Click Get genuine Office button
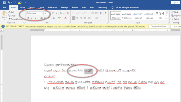 click(158, 26)
